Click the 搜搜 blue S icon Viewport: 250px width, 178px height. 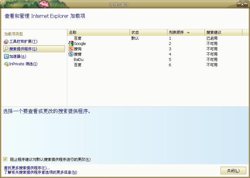coord(71,54)
